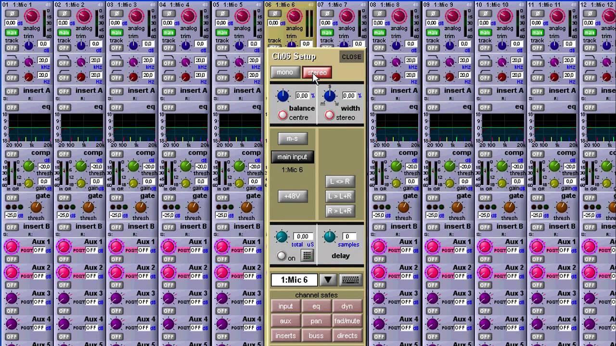Select the delay samples knob
Image resolution: width=616 pixels, height=346 pixels.
[x=329, y=236]
